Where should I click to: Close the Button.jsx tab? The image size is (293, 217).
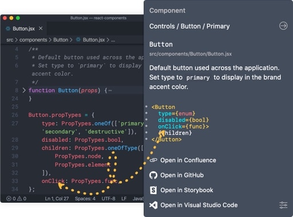click(x=41, y=29)
